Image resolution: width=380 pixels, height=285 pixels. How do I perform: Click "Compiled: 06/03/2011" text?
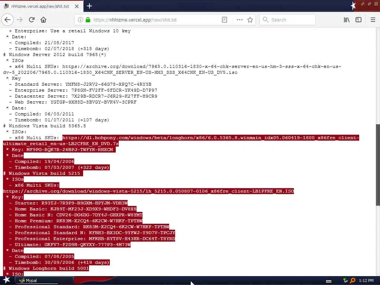45,114
